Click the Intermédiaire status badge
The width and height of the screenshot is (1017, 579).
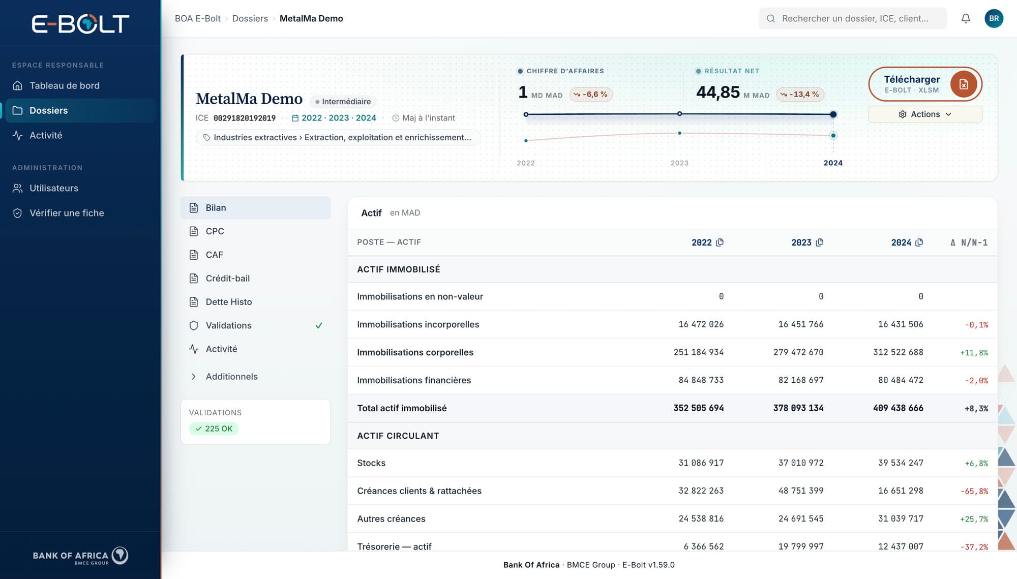[x=343, y=102]
